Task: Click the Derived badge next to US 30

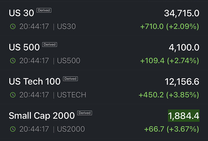Action: tap(44, 10)
